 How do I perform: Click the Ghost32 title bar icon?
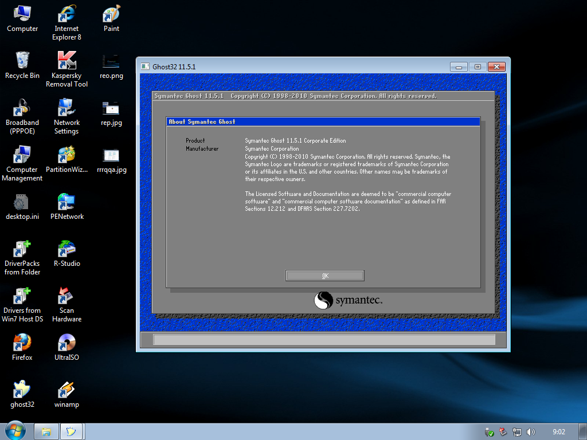point(145,66)
